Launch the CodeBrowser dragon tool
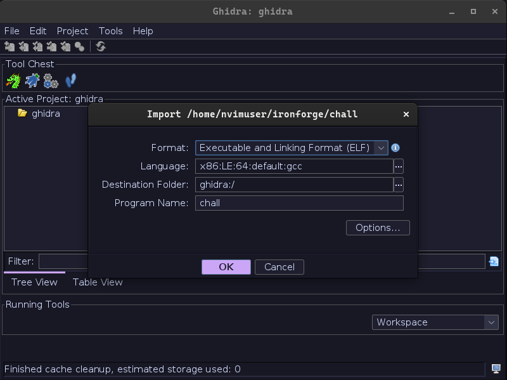The width and height of the screenshot is (507, 380). tap(13, 81)
